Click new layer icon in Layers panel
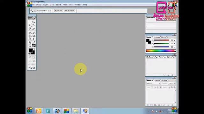Screen dimensions: 204x114 (168, 105)
